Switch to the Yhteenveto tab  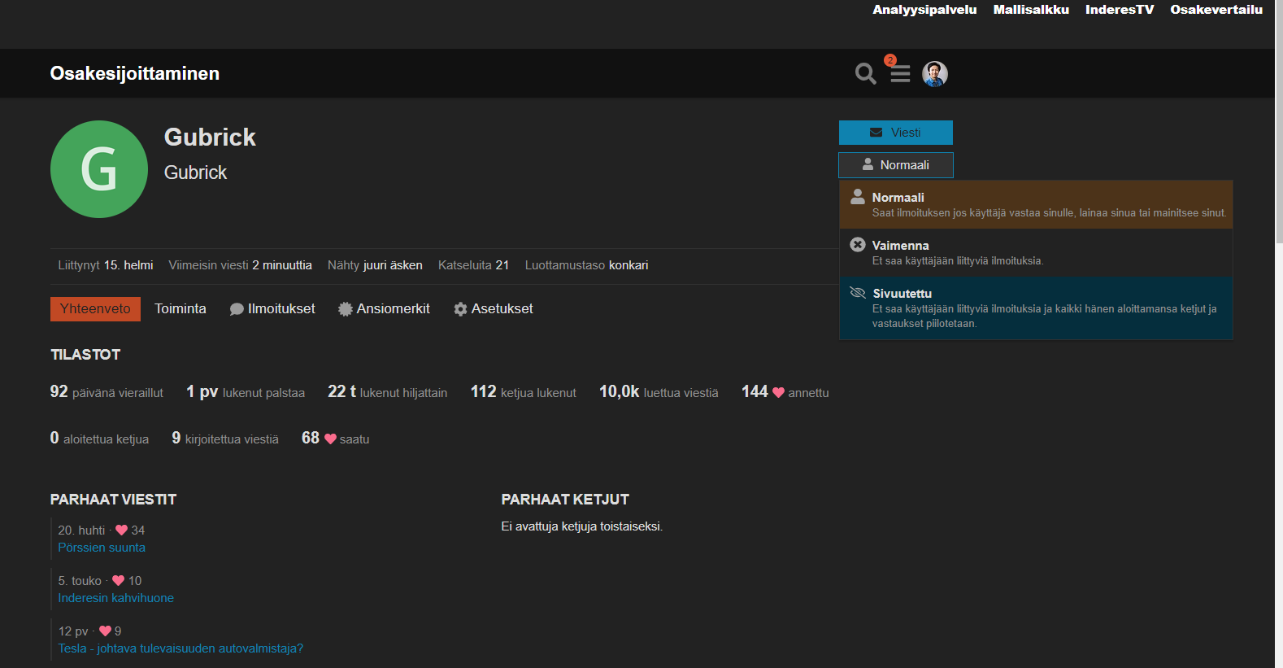tap(95, 309)
